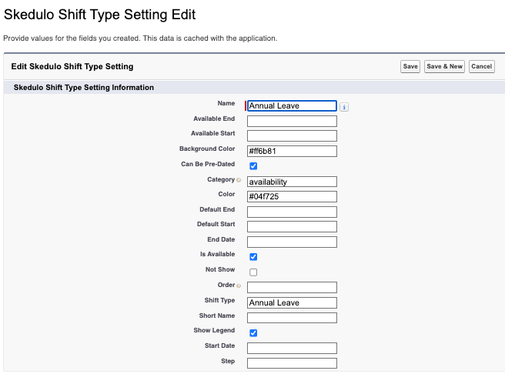Disable the Show Legend checkbox
The height and width of the screenshot is (374, 505).
pyautogui.click(x=253, y=332)
